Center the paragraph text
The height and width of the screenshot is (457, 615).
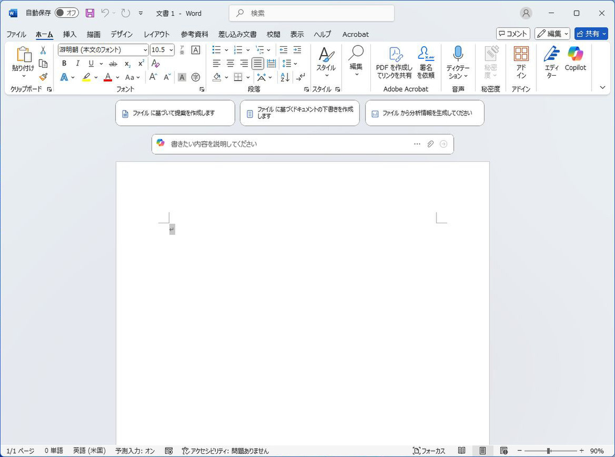[x=230, y=64]
